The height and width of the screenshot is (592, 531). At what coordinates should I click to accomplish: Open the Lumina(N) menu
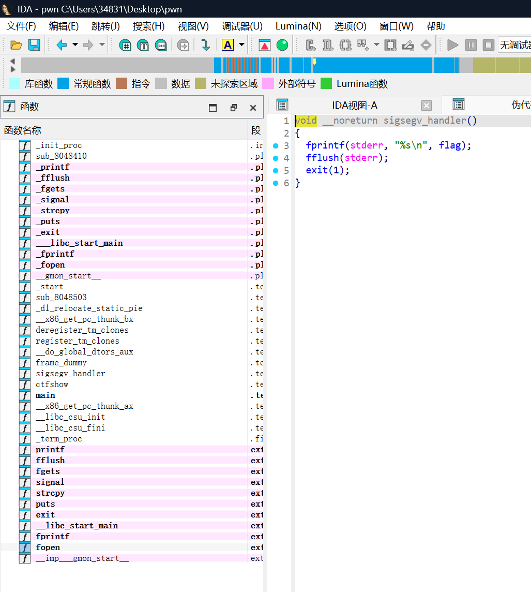pyautogui.click(x=298, y=26)
